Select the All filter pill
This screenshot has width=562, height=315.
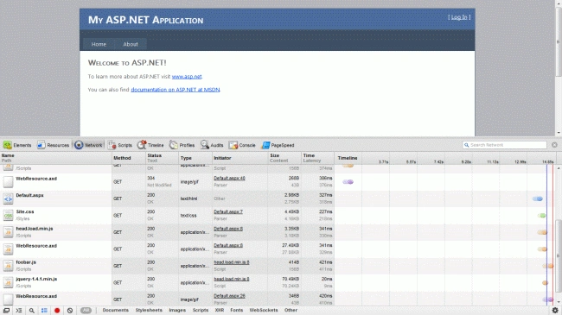pyautogui.click(x=86, y=311)
